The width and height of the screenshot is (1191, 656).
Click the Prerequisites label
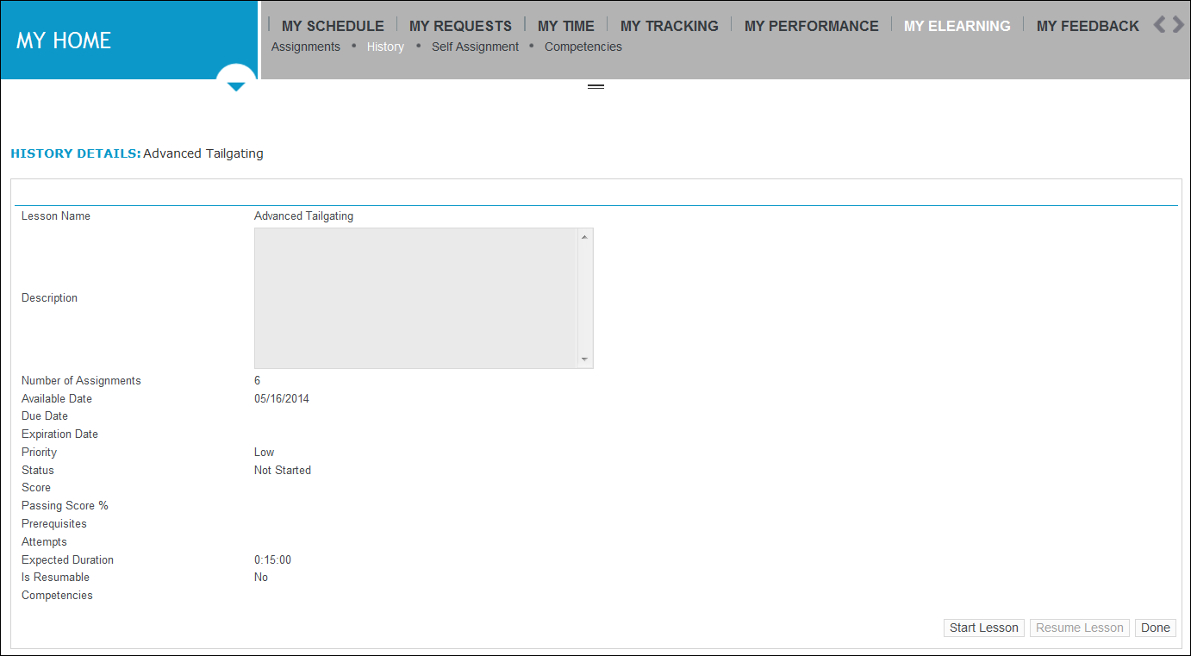(x=54, y=524)
